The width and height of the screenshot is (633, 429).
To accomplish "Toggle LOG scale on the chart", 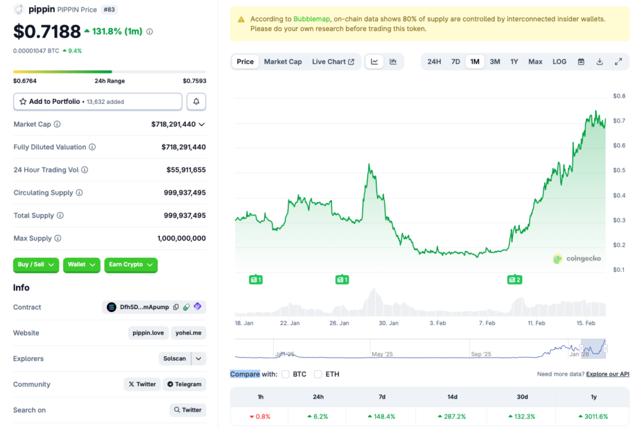I will 559,61.
